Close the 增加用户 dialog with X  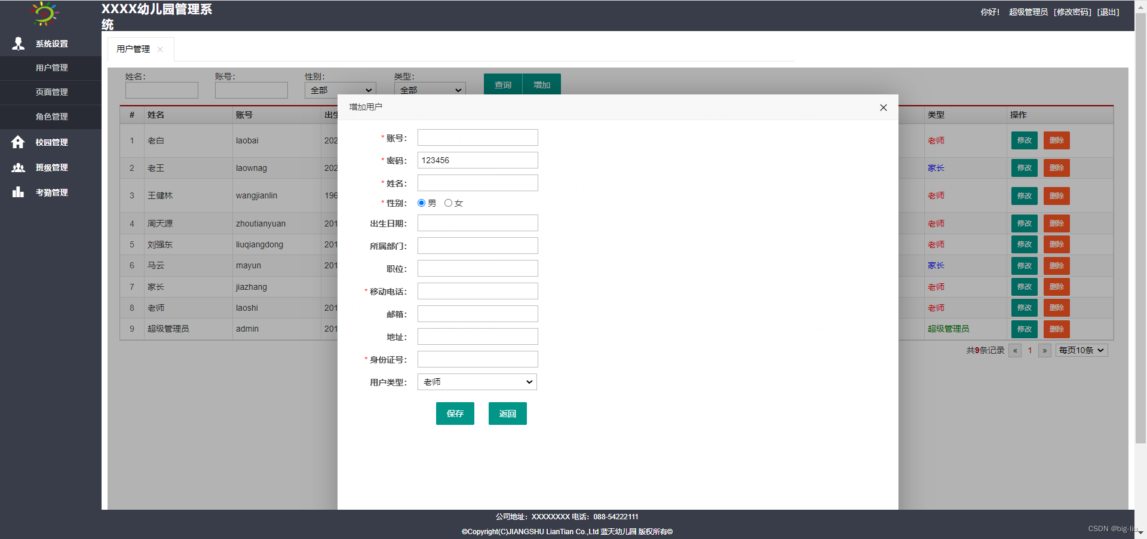click(x=883, y=108)
